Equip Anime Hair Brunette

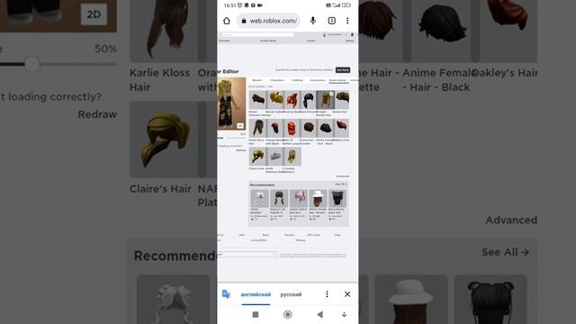click(309, 128)
